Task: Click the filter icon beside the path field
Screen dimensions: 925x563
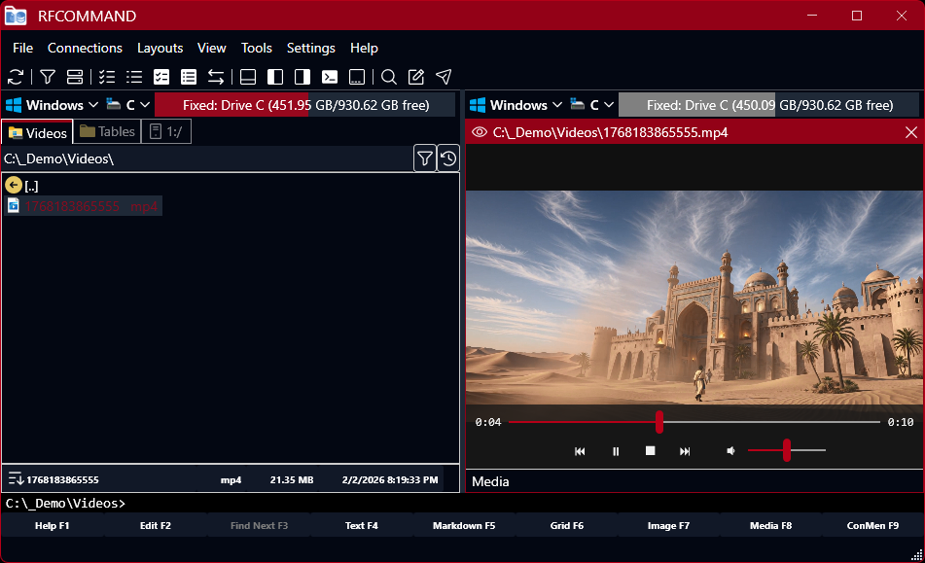Action: [425, 158]
